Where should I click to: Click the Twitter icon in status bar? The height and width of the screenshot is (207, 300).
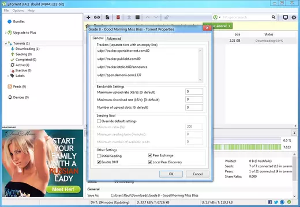(276, 202)
